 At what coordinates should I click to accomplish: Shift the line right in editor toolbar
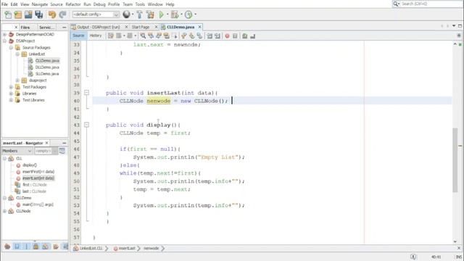217,36
